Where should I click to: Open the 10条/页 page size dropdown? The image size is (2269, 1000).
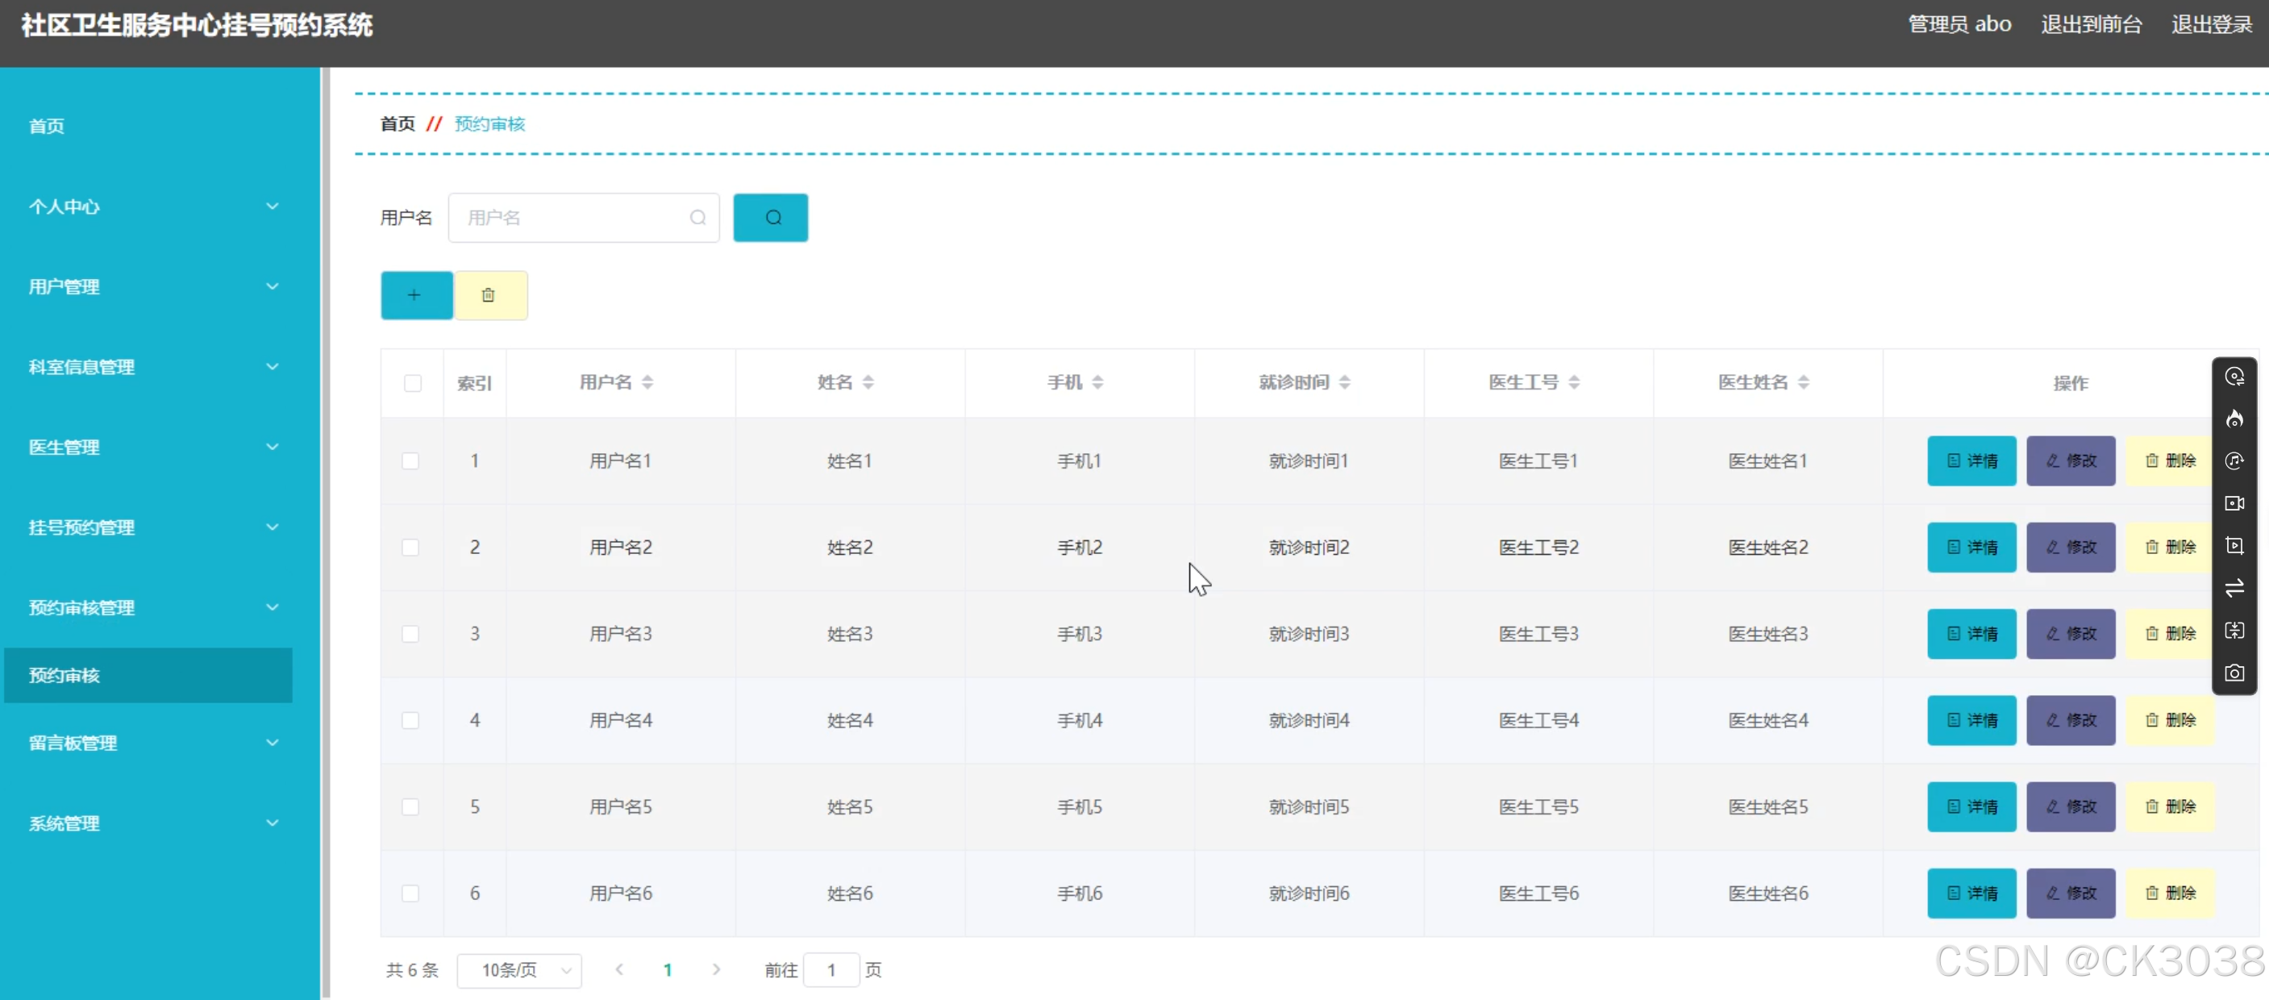[518, 970]
